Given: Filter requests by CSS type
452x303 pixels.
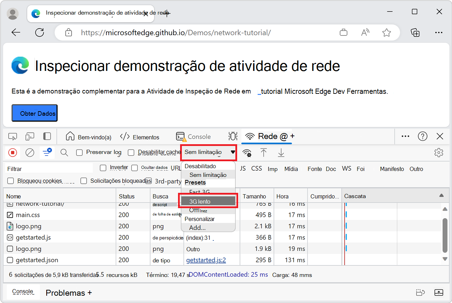Looking at the screenshot, I should [x=257, y=168].
